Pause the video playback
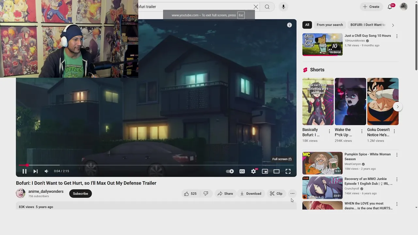Screen dimensions: 418x235 pos(24,171)
